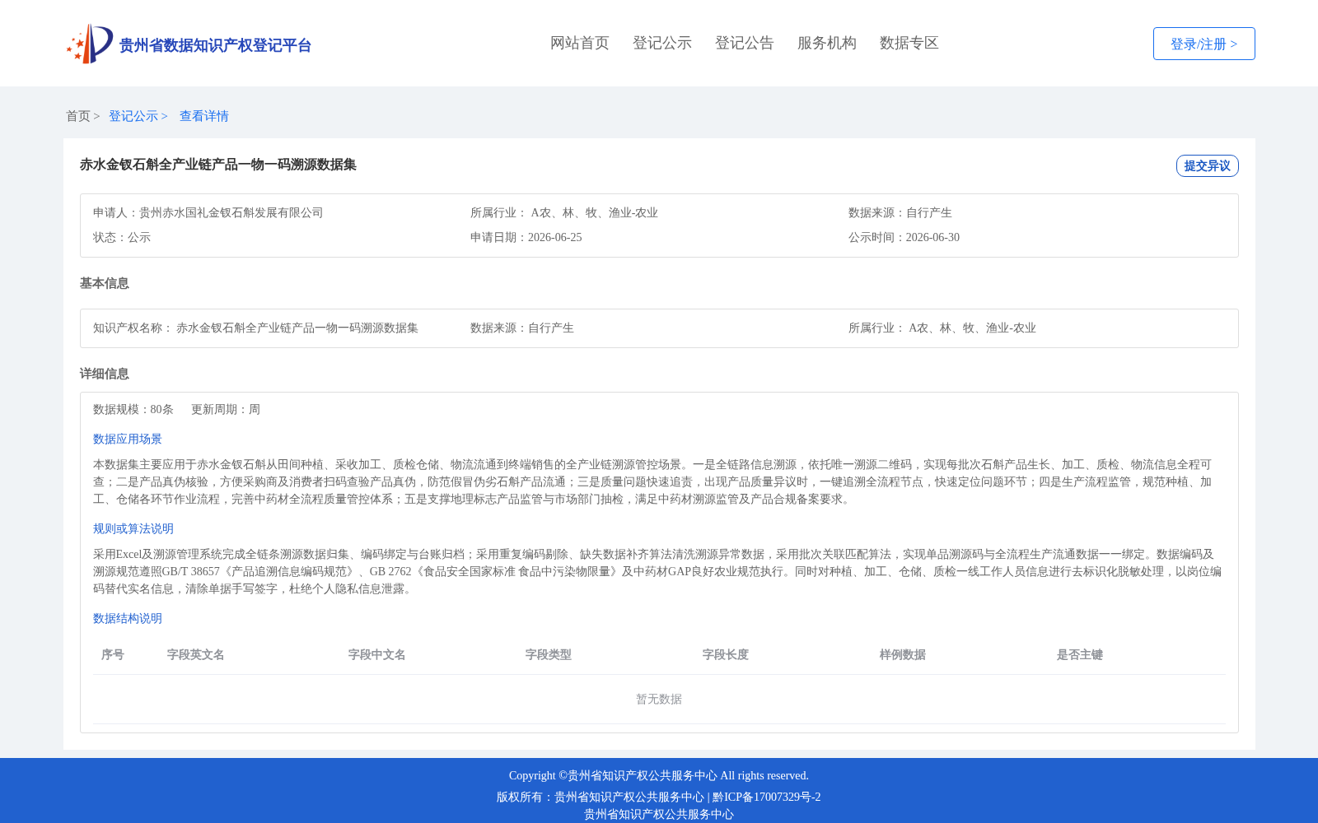Open the 登记公告 navigation menu
This screenshot has width=1318, height=823.
point(745,43)
